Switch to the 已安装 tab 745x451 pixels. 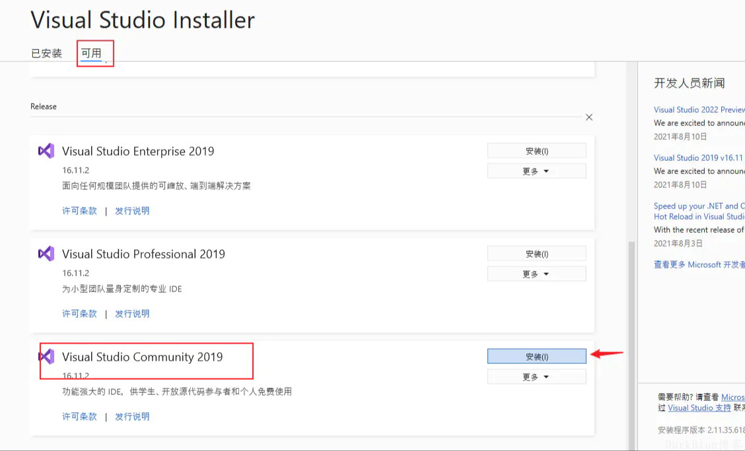click(x=46, y=53)
